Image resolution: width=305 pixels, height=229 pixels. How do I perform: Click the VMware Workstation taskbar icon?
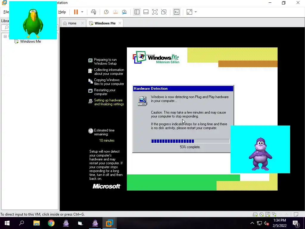[x=110, y=223]
